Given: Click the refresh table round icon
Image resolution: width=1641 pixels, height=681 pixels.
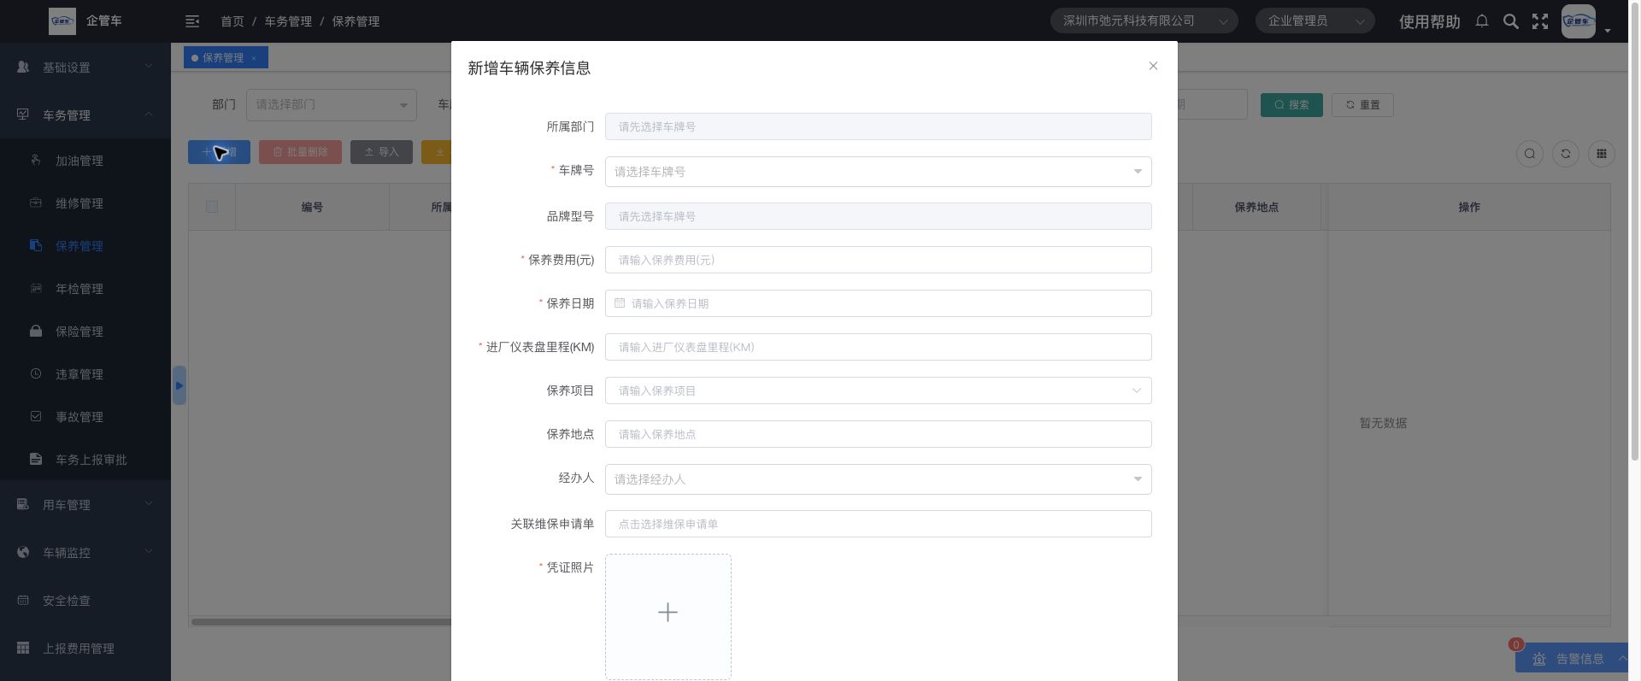Looking at the screenshot, I should (1566, 154).
